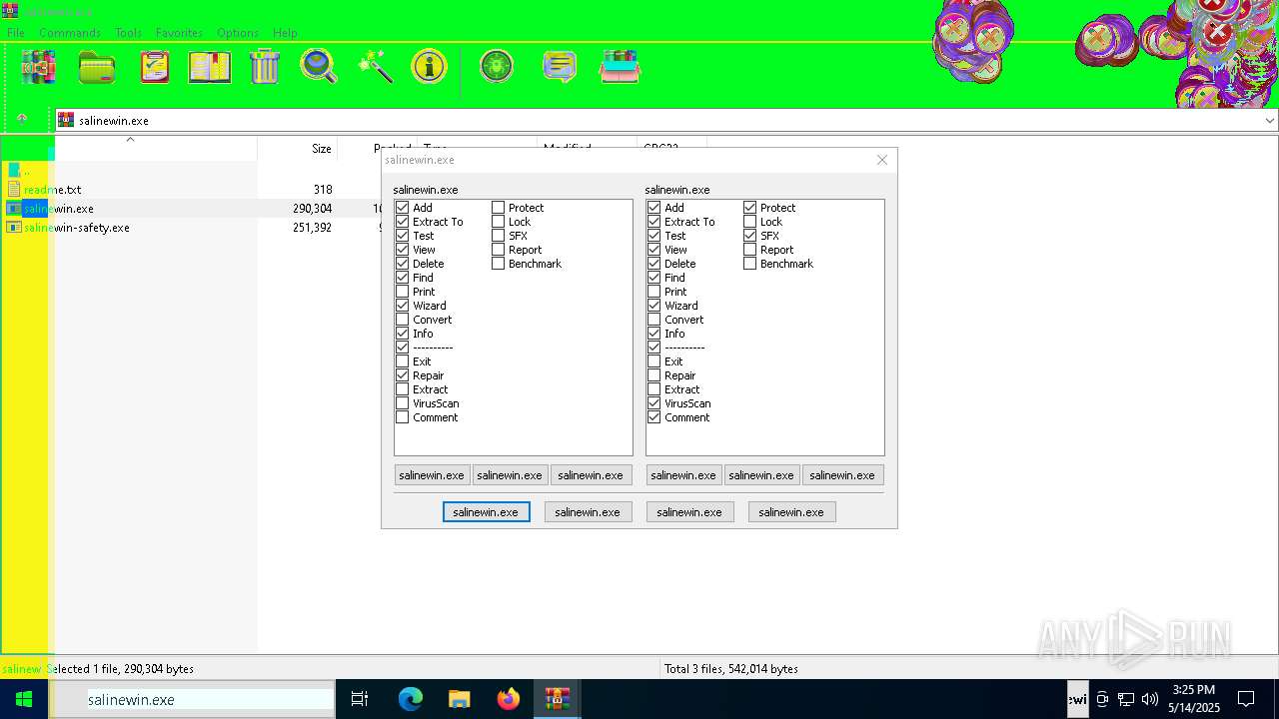Click the Delete trash can icon
This screenshot has height=719, width=1279.
click(x=265, y=67)
